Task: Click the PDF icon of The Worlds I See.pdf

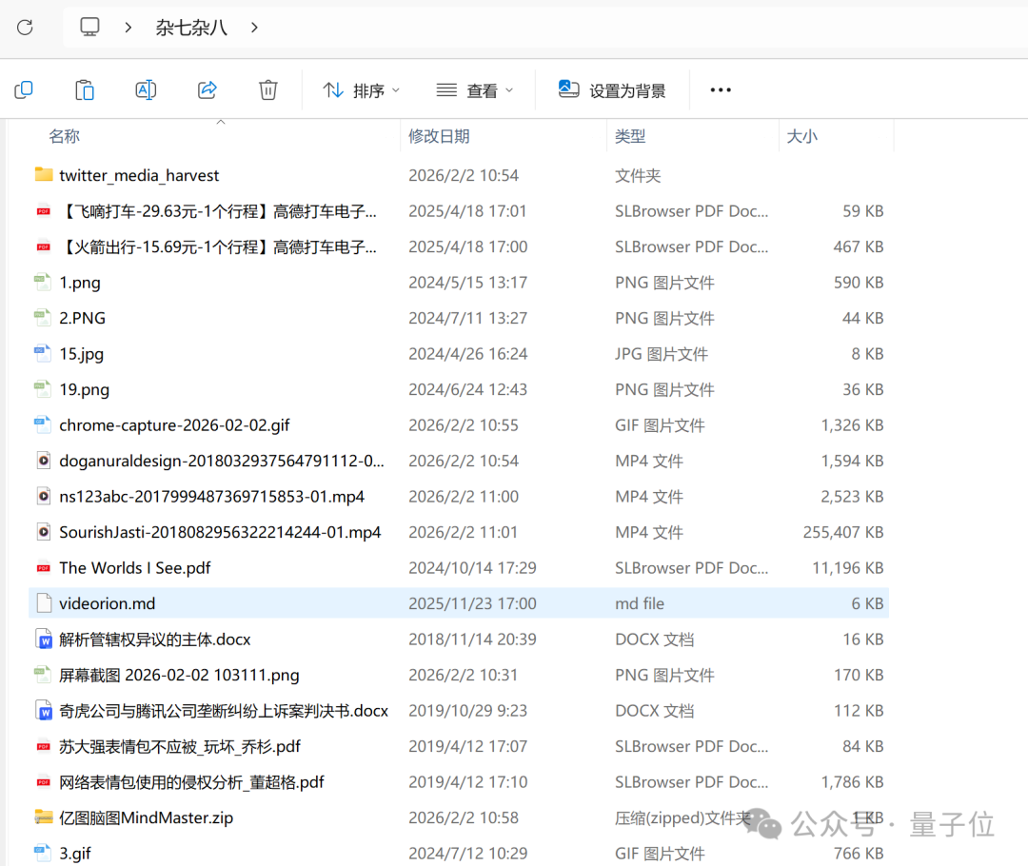Action: click(x=44, y=568)
